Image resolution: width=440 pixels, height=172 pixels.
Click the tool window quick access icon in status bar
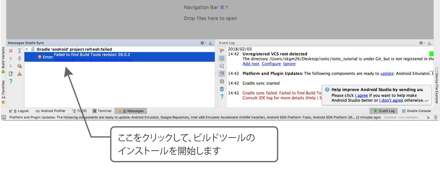click(4, 117)
